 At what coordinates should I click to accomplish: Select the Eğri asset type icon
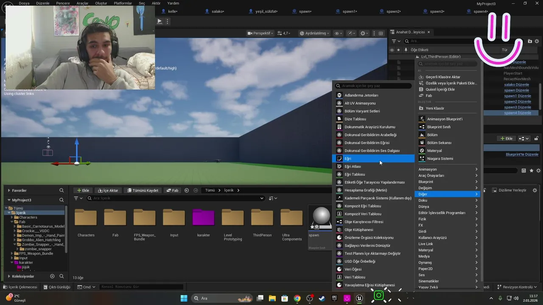click(x=339, y=158)
